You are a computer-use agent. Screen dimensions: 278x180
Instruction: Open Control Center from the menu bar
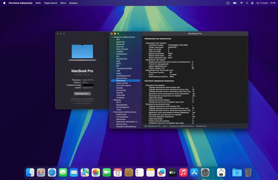tap(252, 3)
